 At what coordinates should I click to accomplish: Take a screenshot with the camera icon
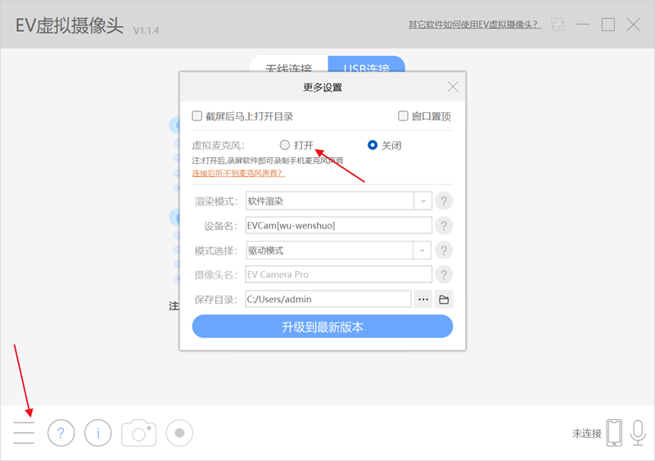click(x=138, y=433)
